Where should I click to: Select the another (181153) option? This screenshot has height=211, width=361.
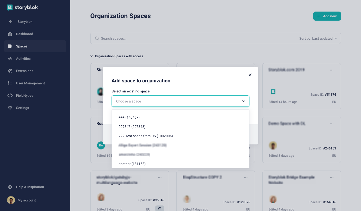[180, 164]
